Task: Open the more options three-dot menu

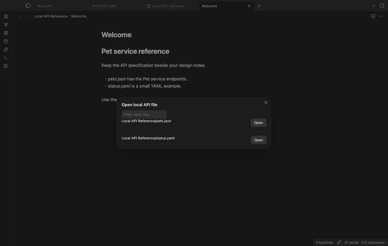Action: (x=381, y=16)
